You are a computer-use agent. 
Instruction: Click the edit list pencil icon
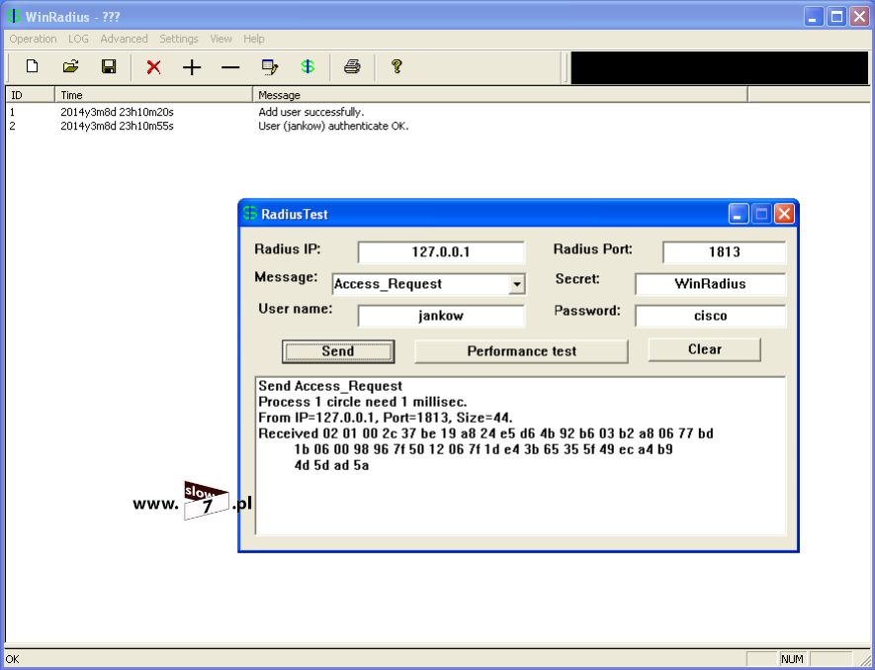270,67
